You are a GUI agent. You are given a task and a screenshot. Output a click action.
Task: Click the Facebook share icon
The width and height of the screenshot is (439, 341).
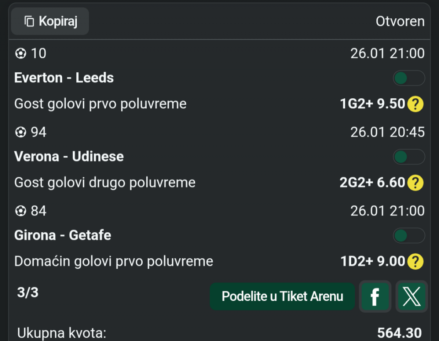click(375, 297)
